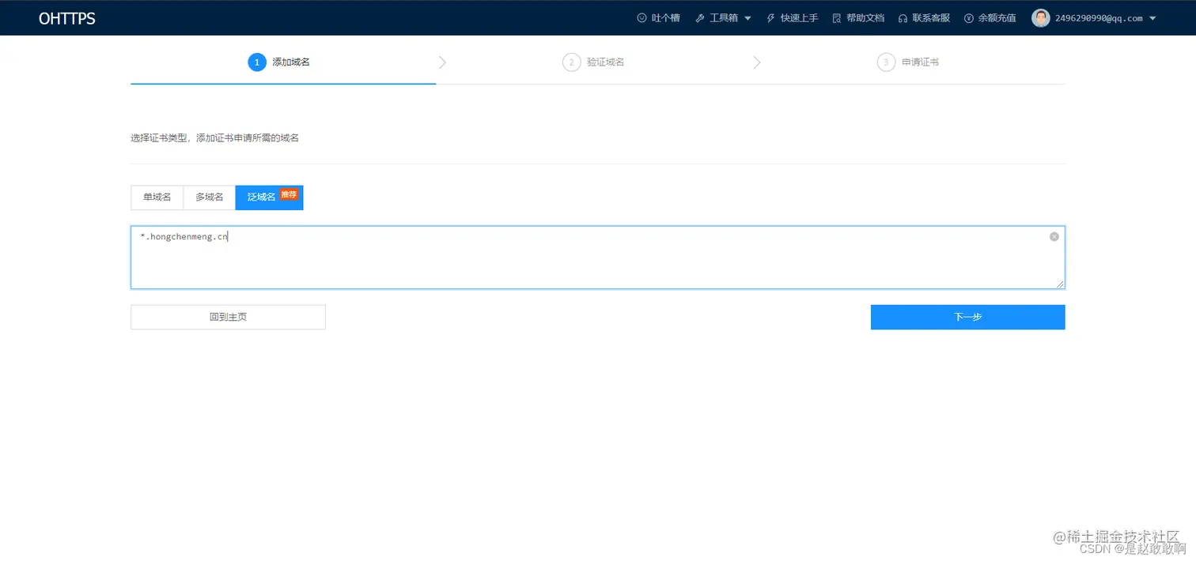
Task: Click the textarea resize handle
Action: pyautogui.click(x=1060, y=284)
